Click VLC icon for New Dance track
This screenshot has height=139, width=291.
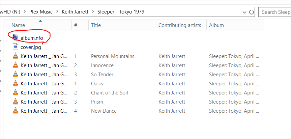pos(15,111)
